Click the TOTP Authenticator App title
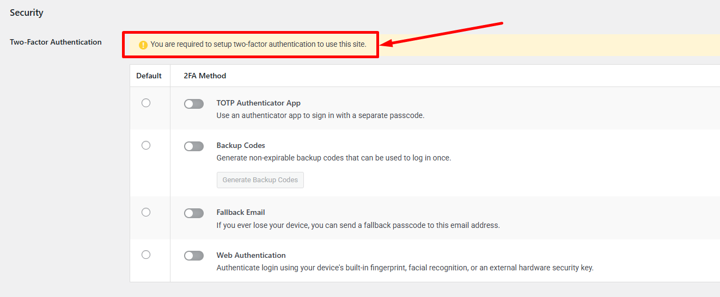This screenshot has width=720, height=297. click(259, 103)
